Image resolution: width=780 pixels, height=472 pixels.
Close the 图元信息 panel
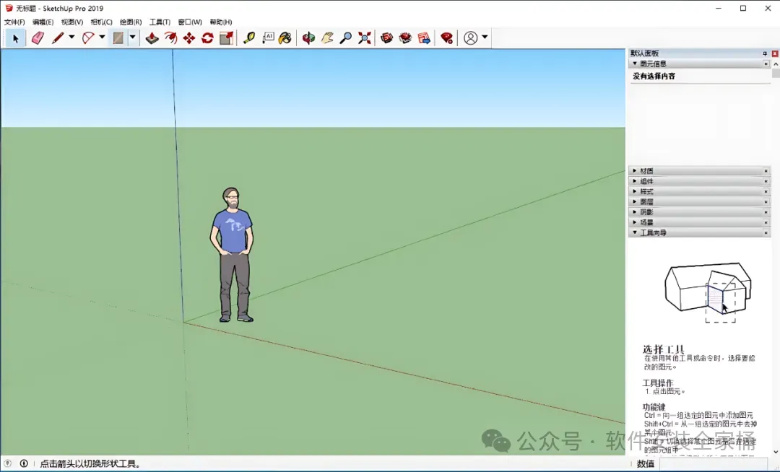766,64
